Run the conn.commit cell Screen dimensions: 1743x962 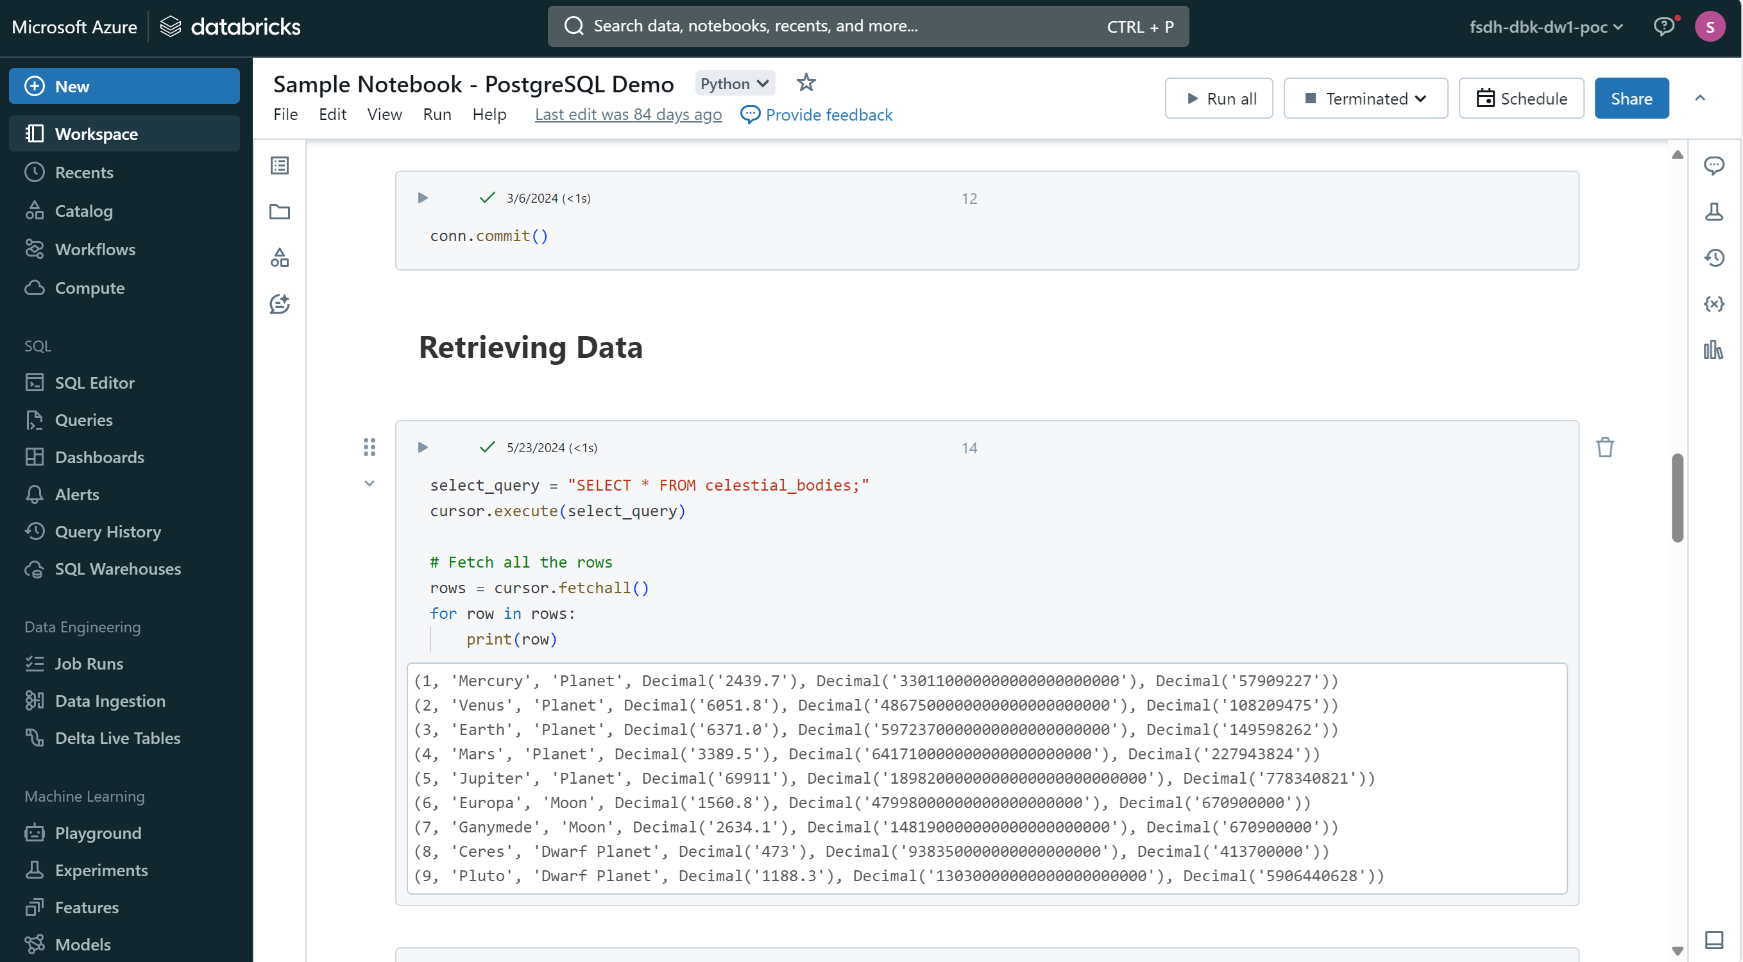(423, 198)
